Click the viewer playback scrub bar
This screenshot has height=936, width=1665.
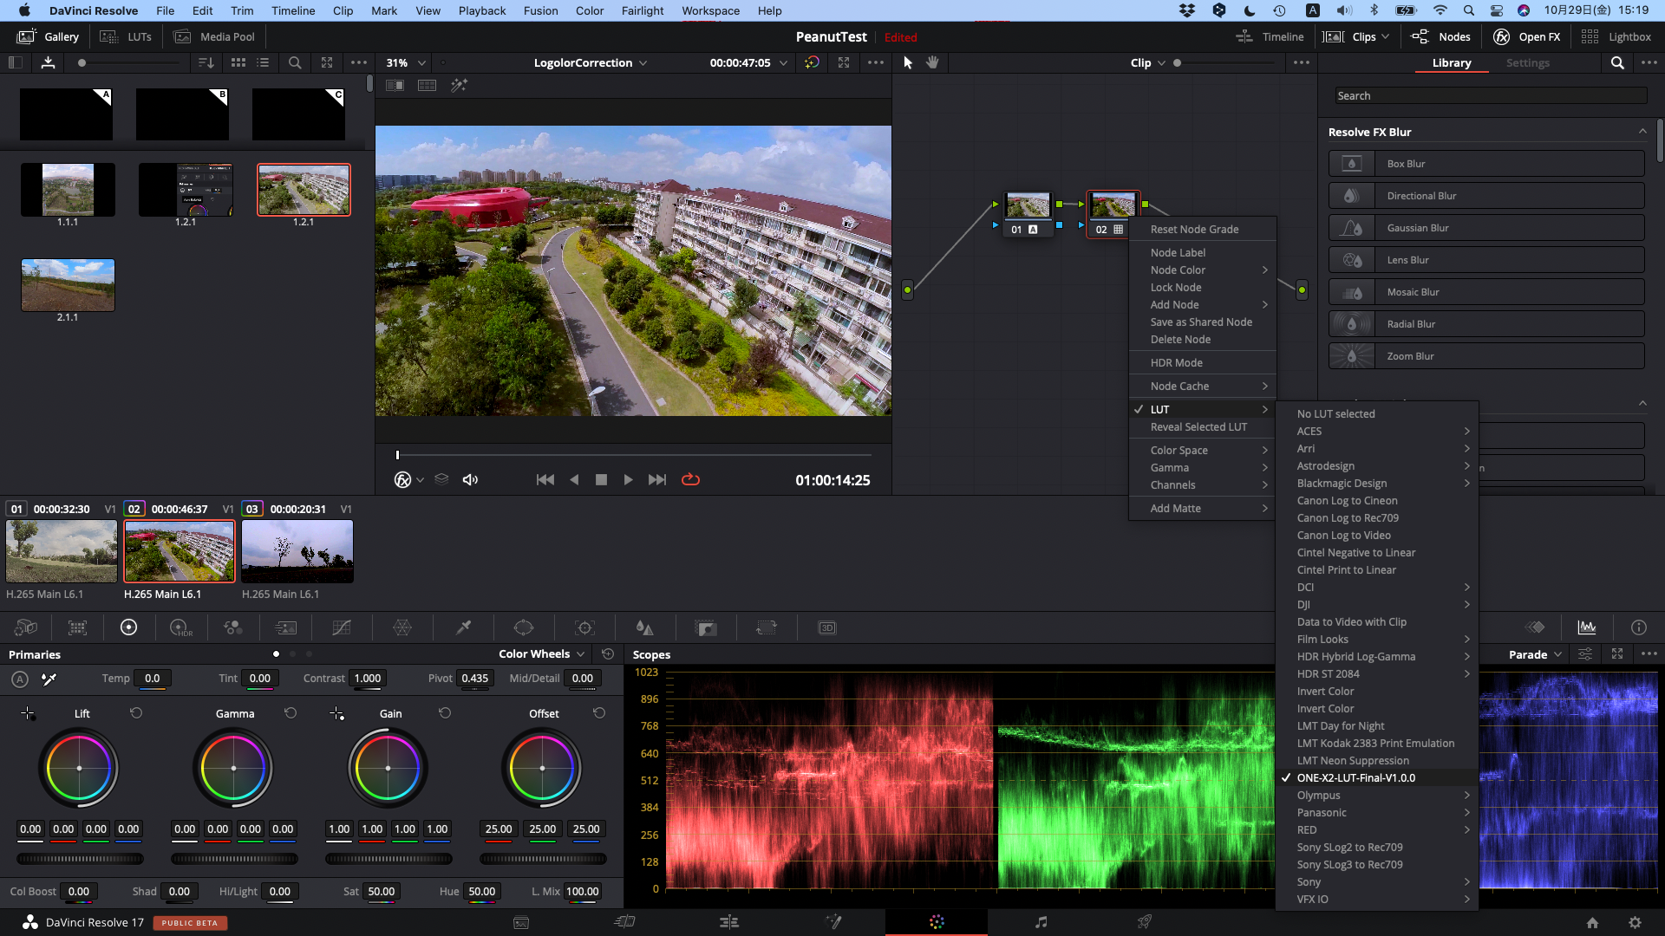(x=633, y=454)
